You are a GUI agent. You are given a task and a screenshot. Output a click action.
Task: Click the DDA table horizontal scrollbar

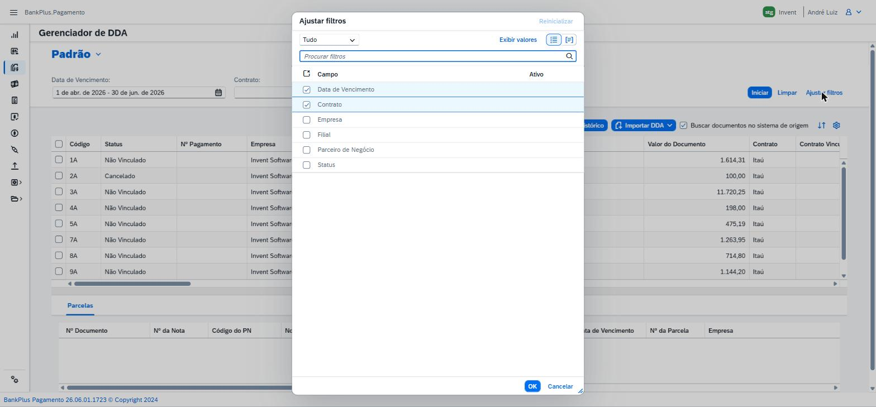132,284
